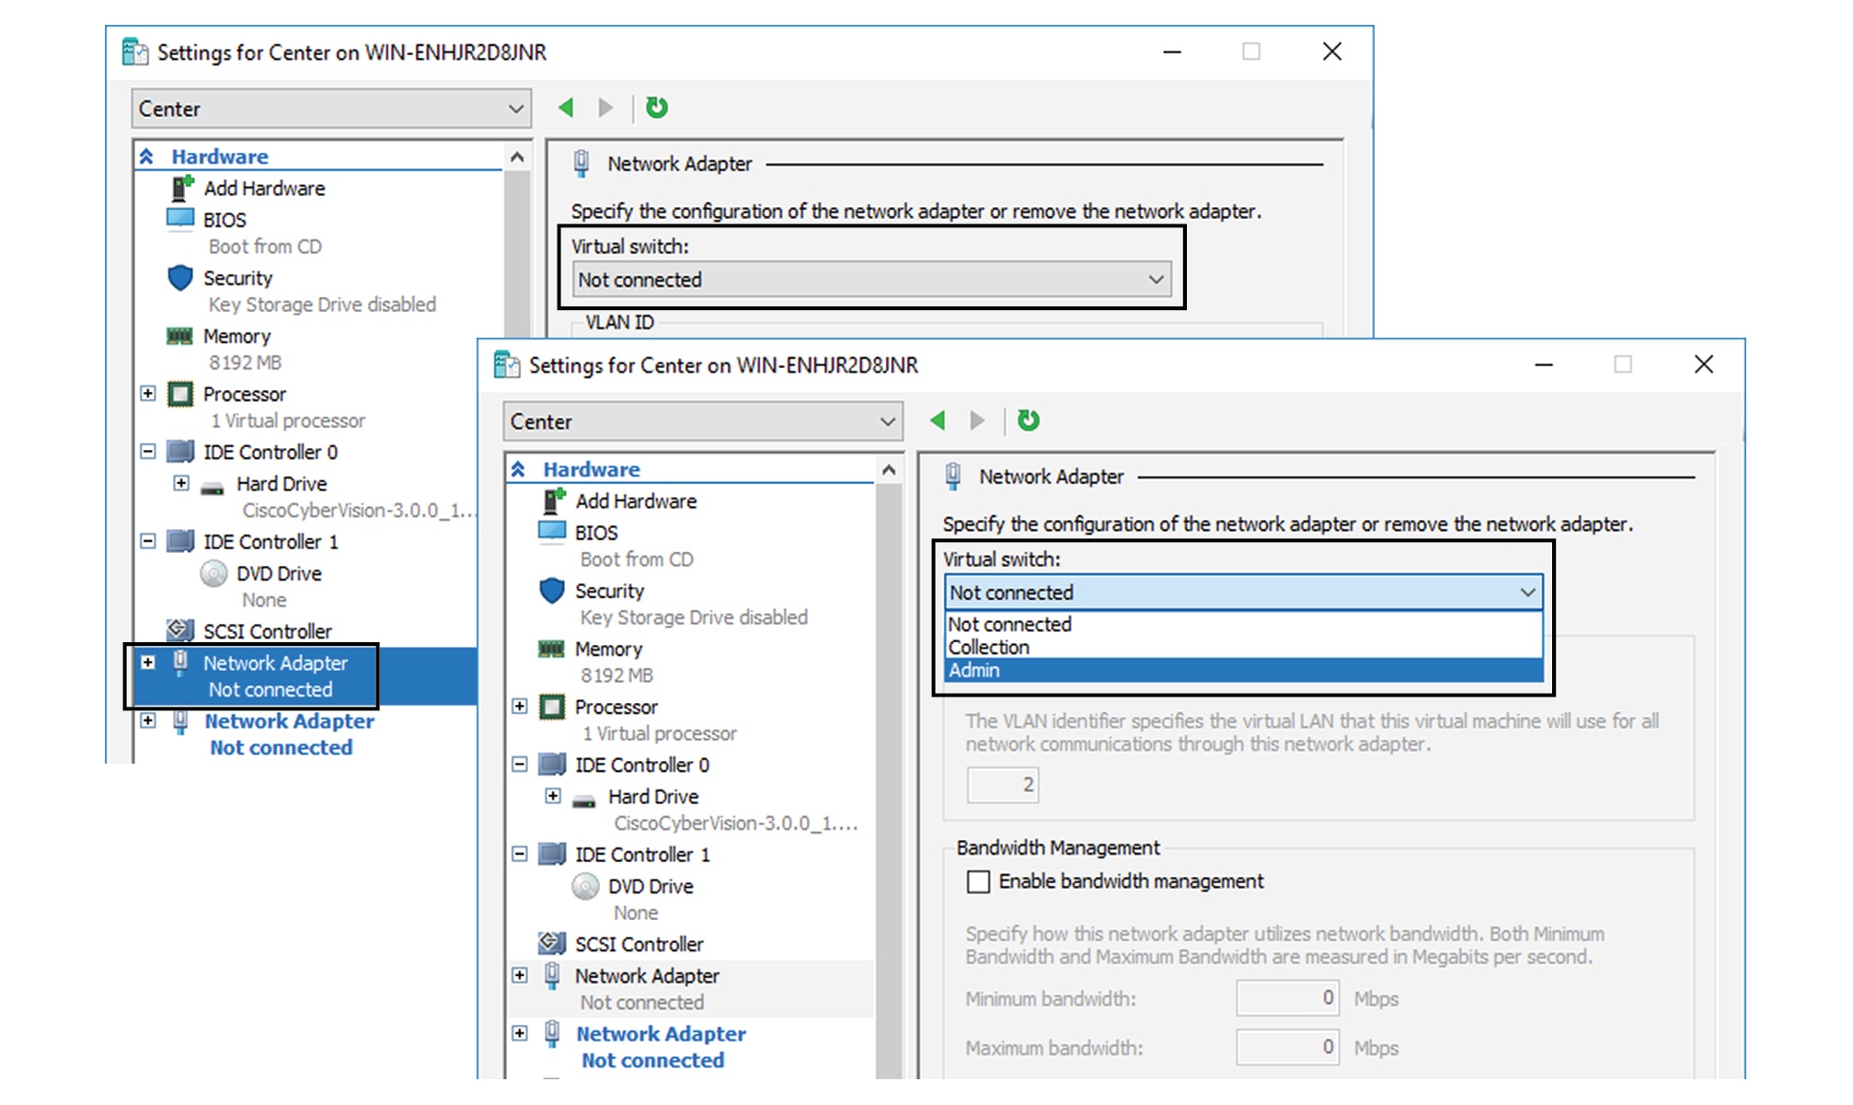1853x1105 pixels.
Task: Enable bandwidth management
Action: 977,881
